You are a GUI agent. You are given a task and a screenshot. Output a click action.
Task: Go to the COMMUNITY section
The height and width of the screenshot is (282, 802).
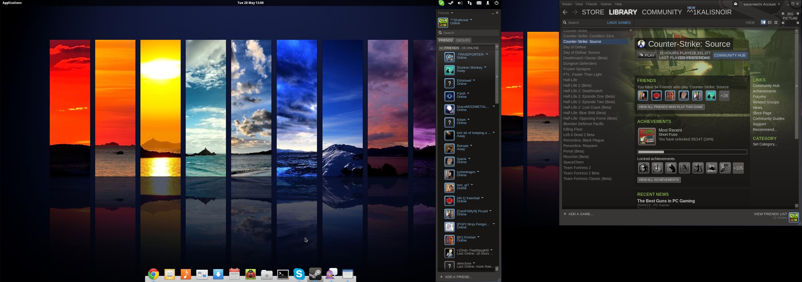click(x=662, y=12)
